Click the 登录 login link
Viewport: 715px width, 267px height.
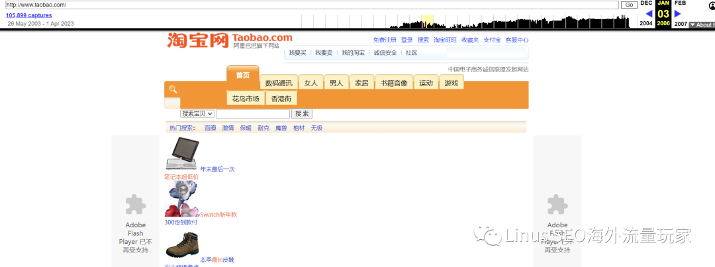coord(406,40)
